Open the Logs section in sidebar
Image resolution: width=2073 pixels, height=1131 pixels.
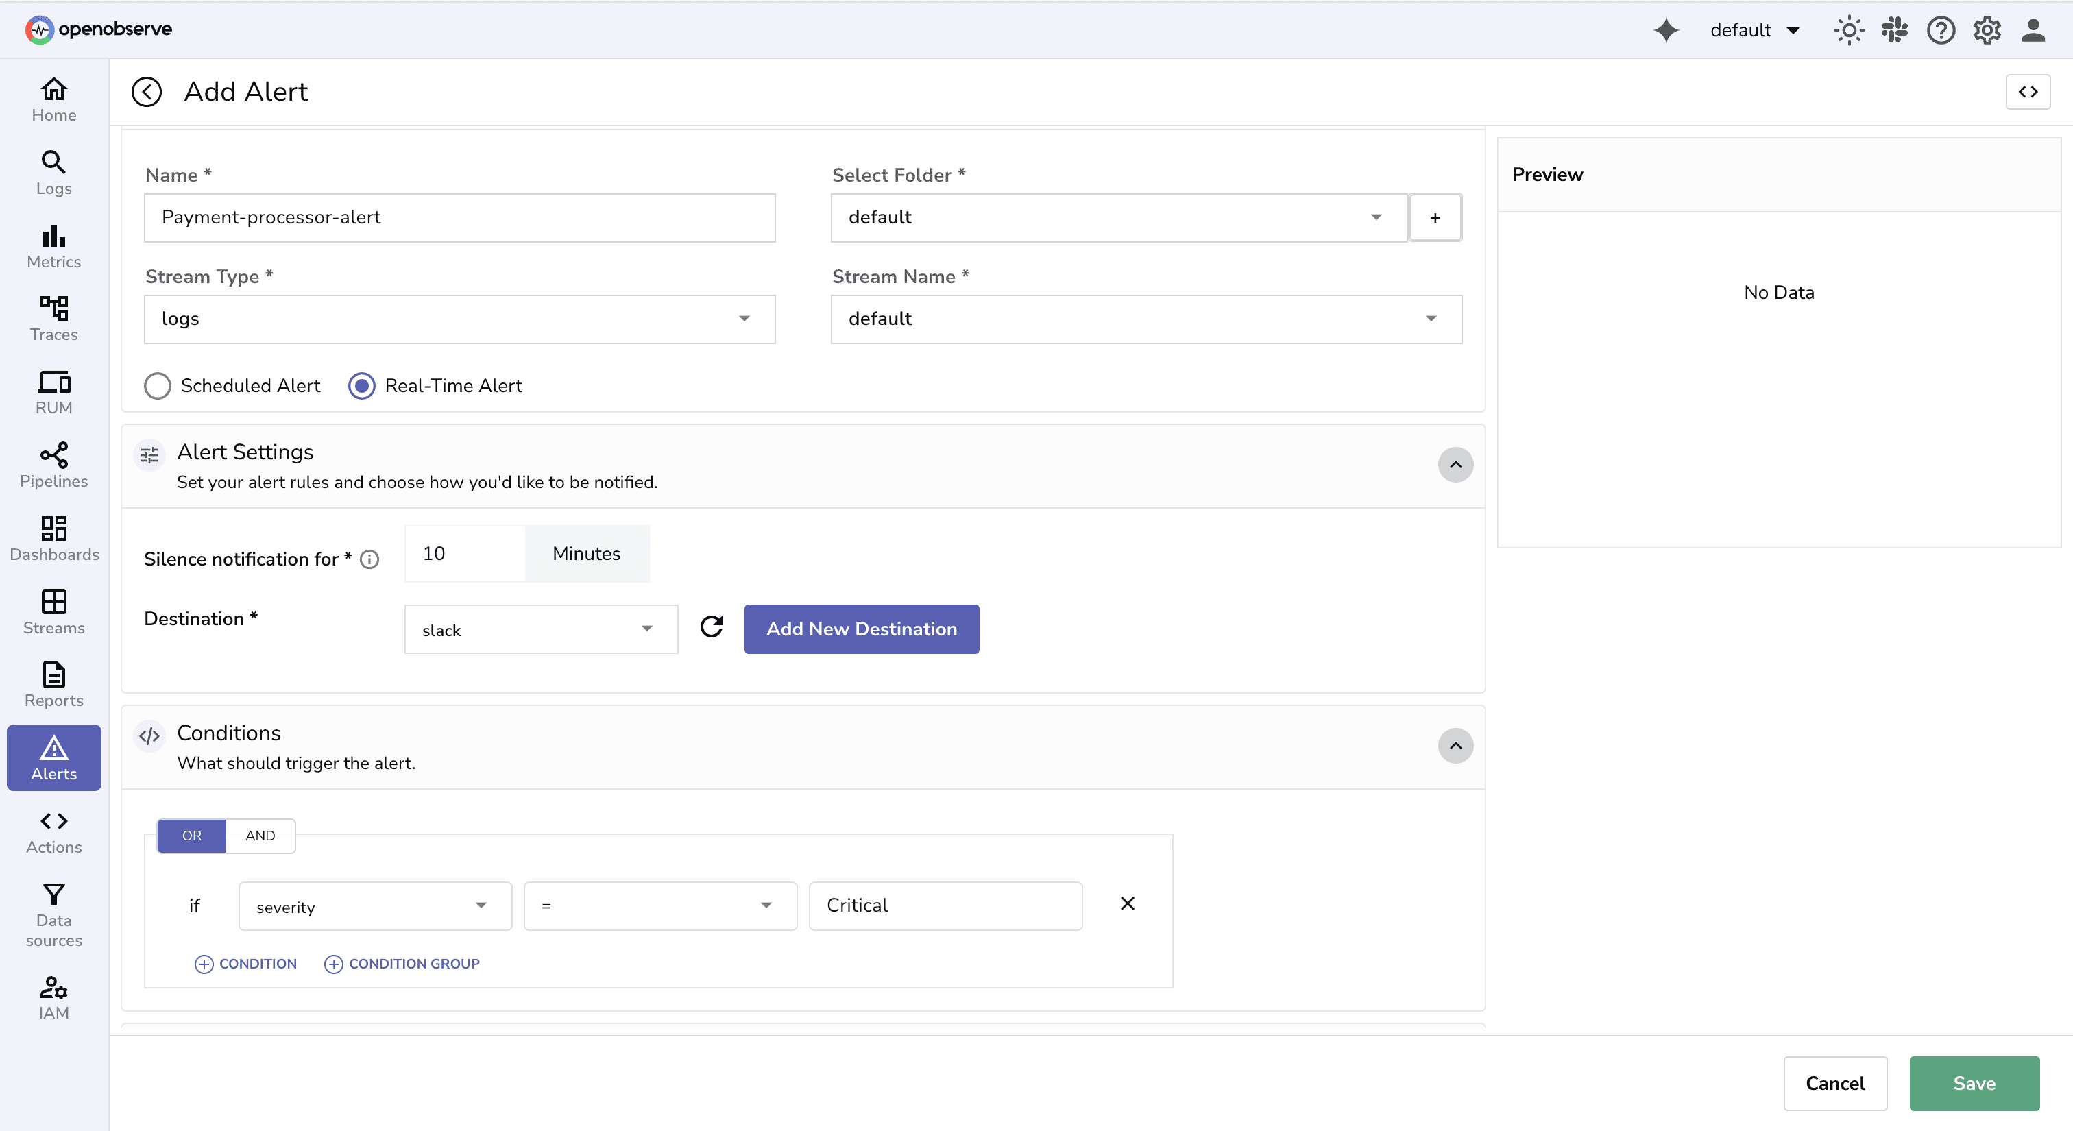pyautogui.click(x=53, y=172)
